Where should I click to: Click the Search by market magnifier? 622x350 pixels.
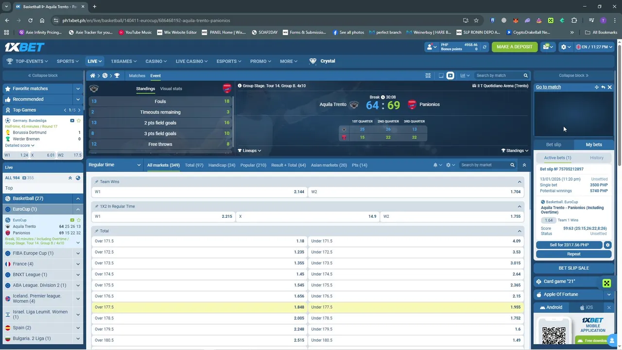click(512, 165)
